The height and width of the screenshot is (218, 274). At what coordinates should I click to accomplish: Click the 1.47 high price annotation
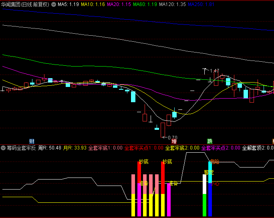214,71
